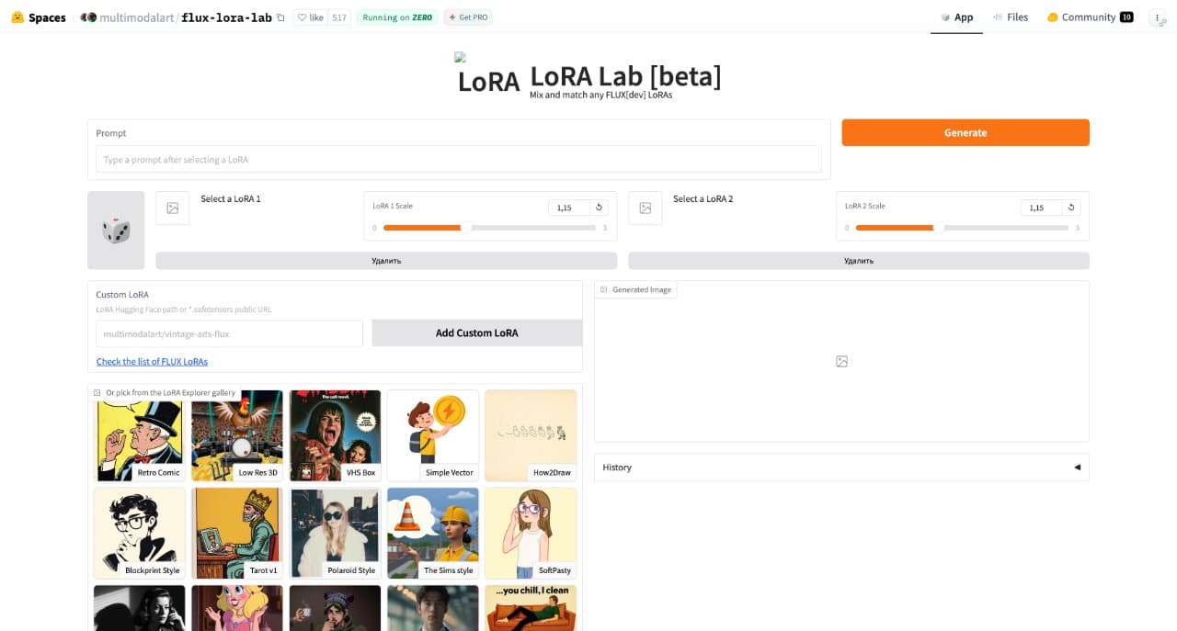
Task: Select the Blockprint Style LoRA thumbnail
Action: (x=140, y=533)
